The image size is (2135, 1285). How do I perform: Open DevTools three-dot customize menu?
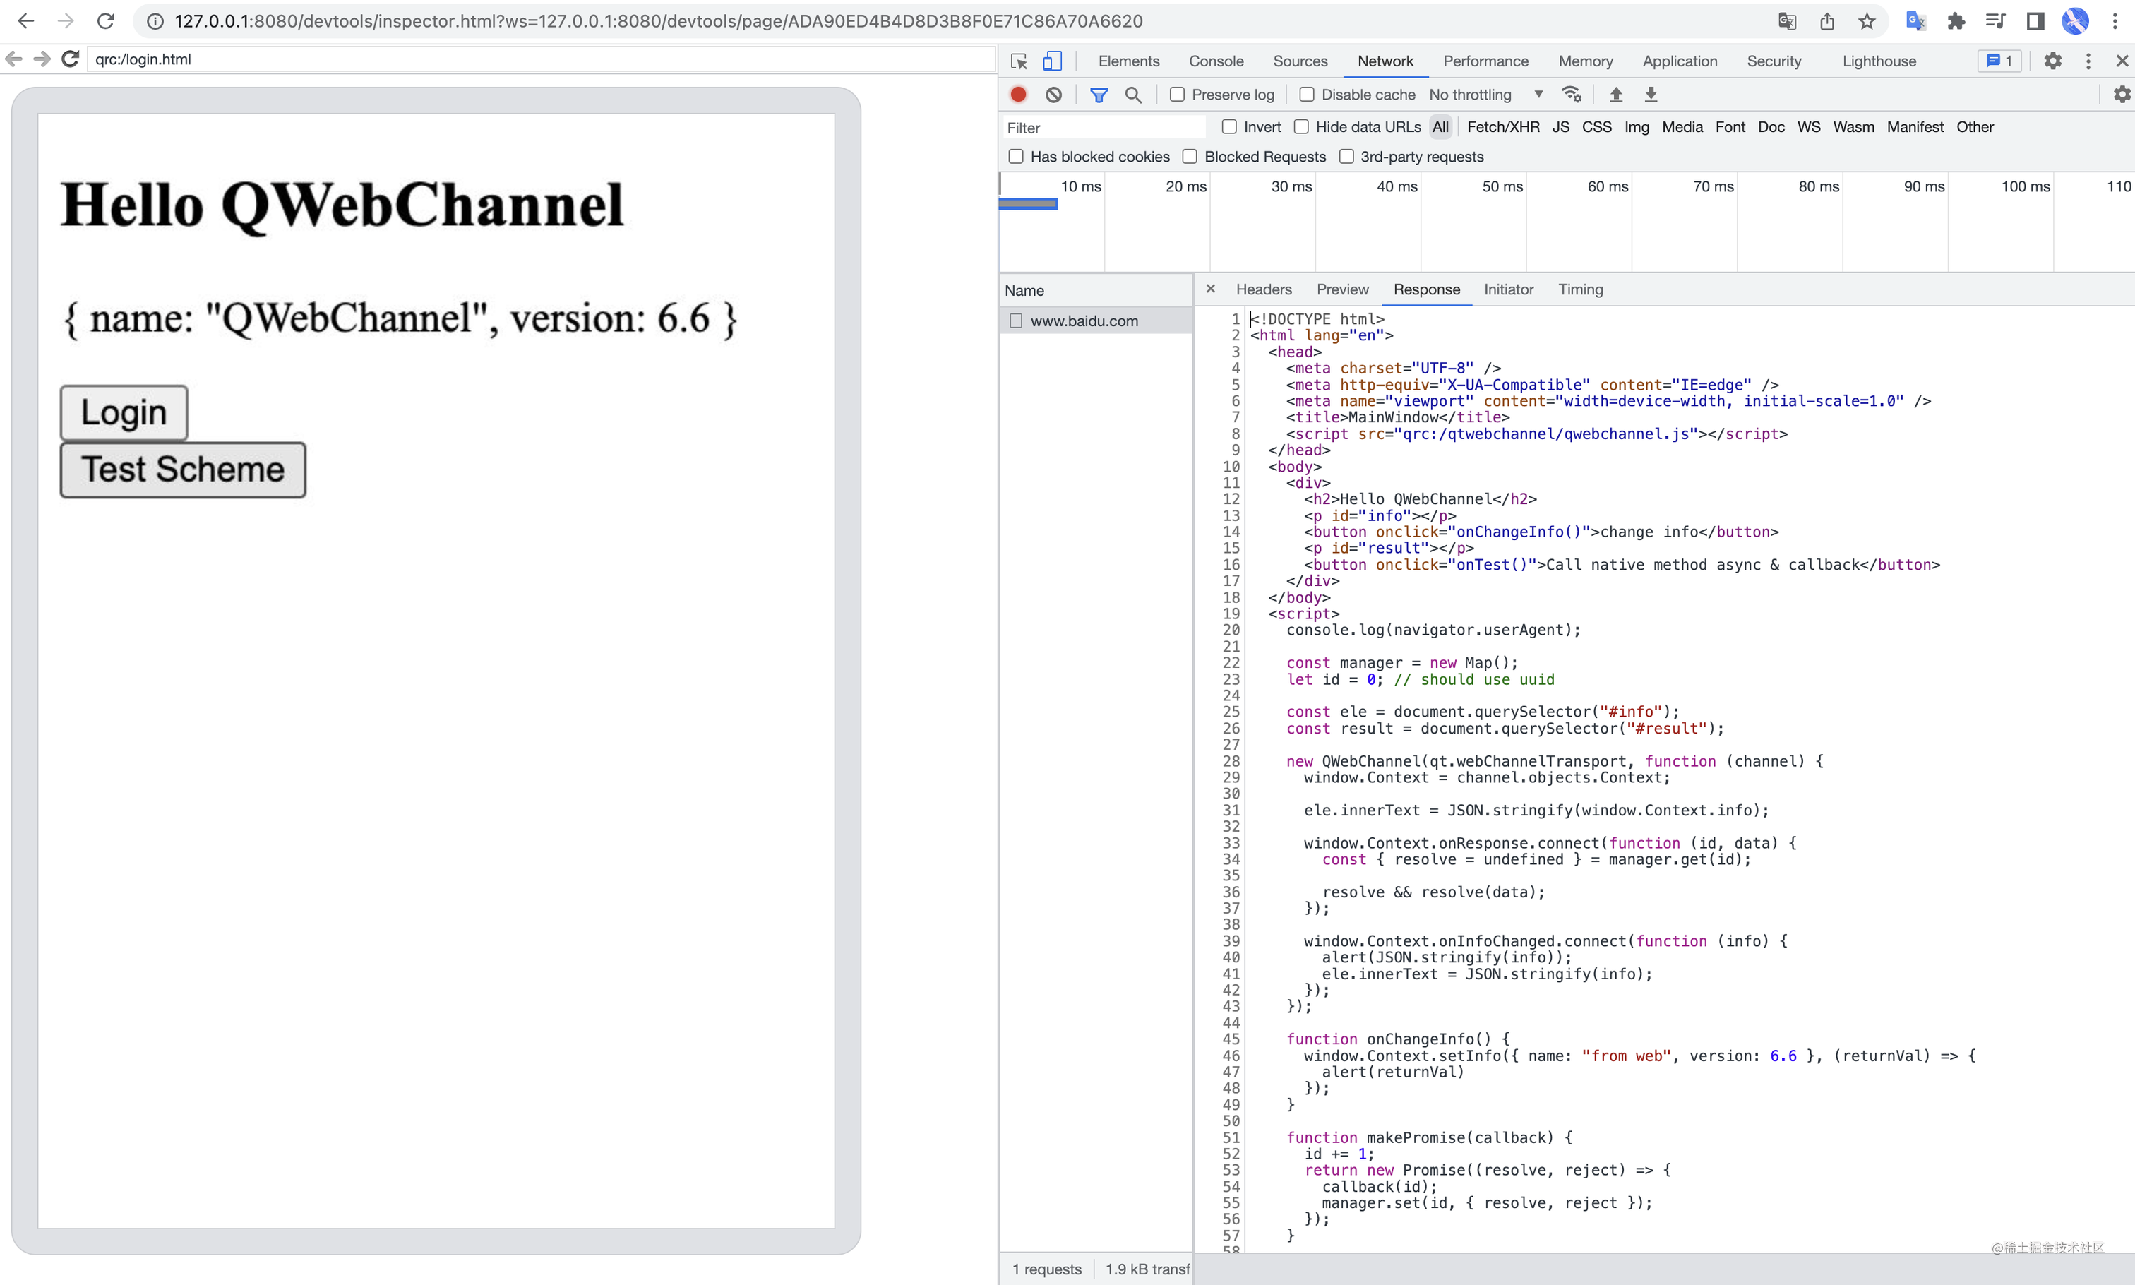tap(2088, 61)
